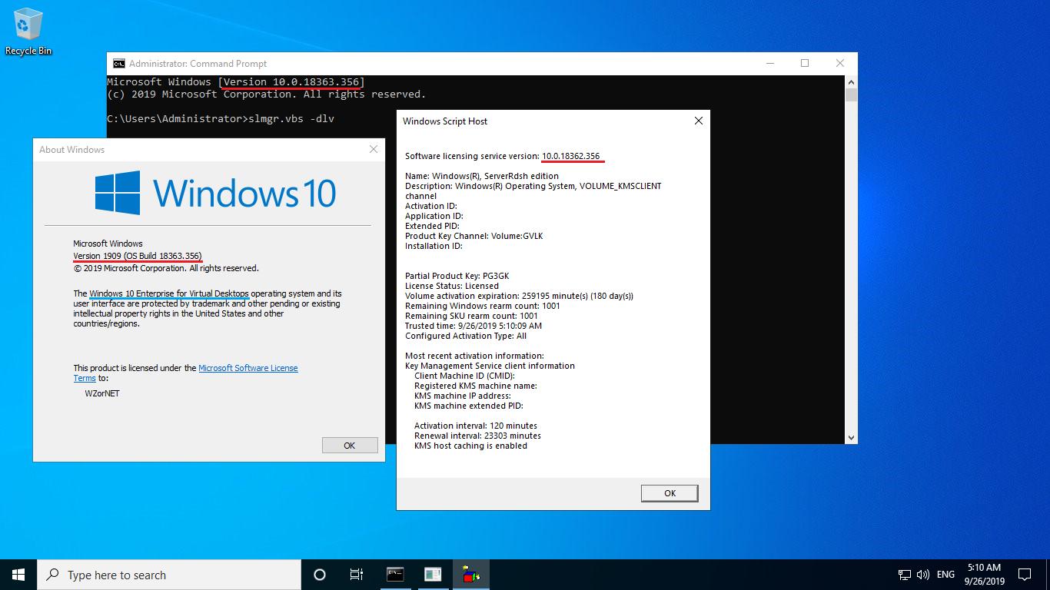
Task: Open the taskbar clock showing 5:10 AM
Action: click(x=984, y=575)
